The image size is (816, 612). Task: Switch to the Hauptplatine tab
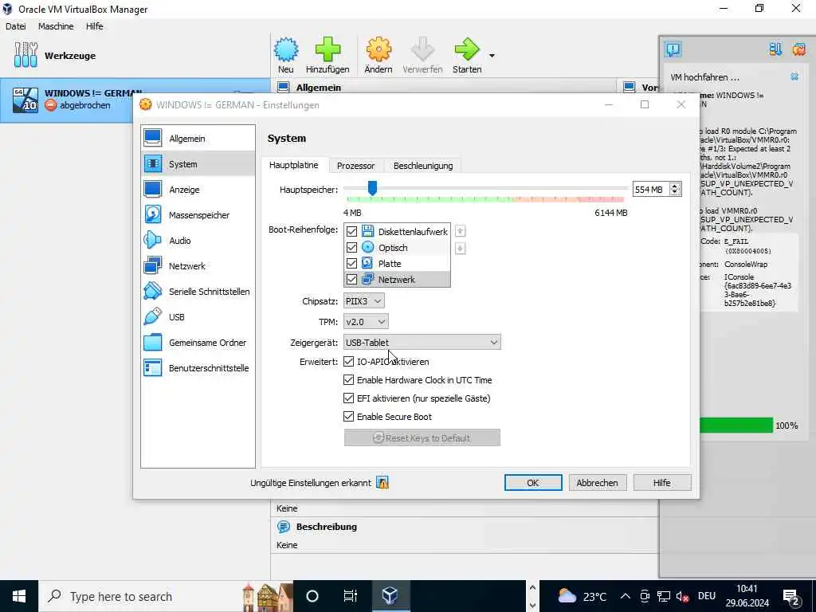[x=294, y=165]
